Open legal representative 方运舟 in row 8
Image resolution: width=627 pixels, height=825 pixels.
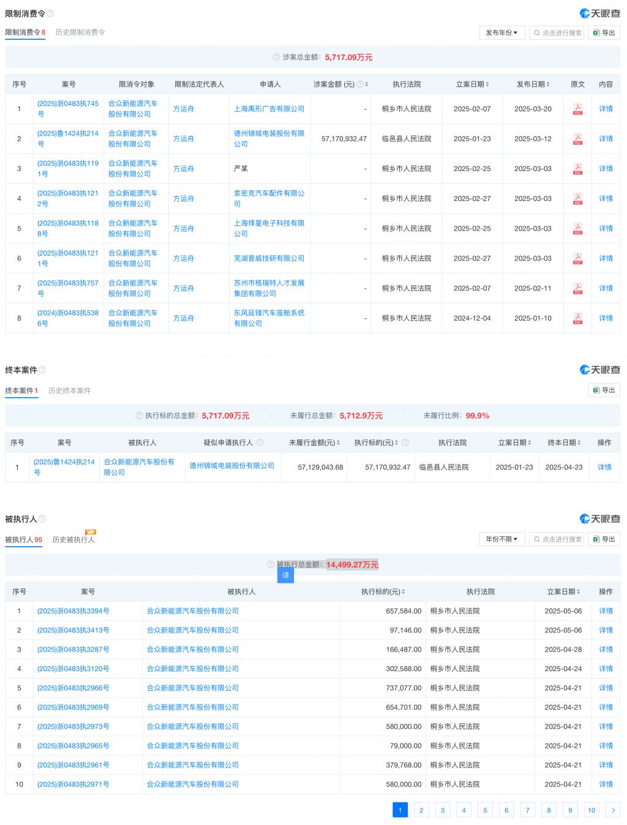[x=183, y=318]
